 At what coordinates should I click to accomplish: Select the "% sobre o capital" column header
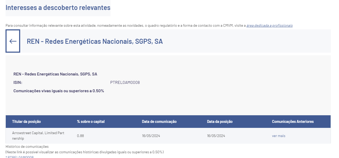91,122
